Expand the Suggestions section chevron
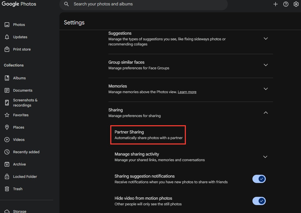301x213 pixels. tap(266, 38)
